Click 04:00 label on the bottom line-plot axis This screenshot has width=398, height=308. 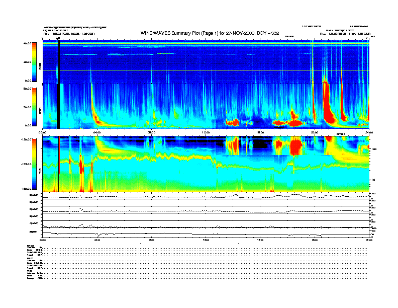(96, 240)
